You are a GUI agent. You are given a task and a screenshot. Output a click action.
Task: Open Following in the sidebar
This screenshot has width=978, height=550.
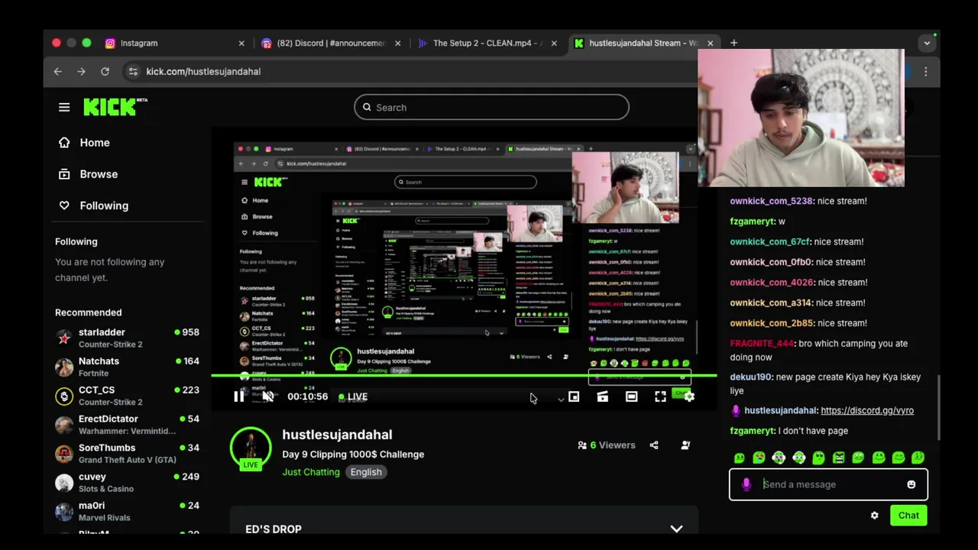[x=93, y=205]
